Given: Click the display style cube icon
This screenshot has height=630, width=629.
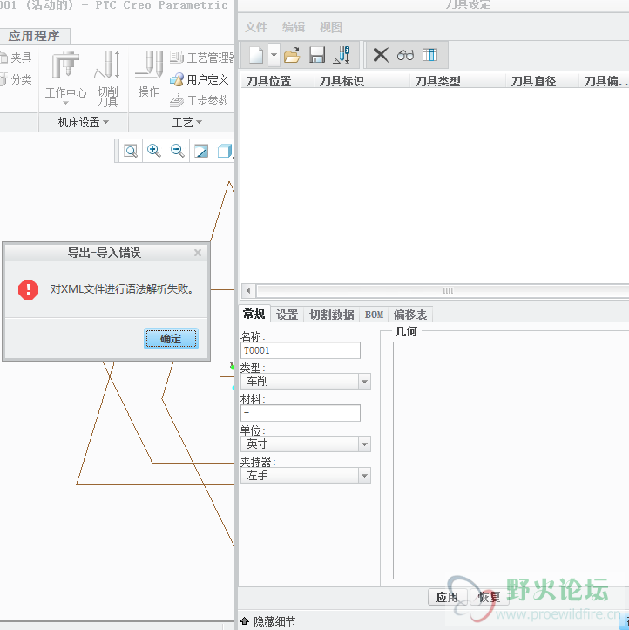Looking at the screenshot, I should pos(225,151).
